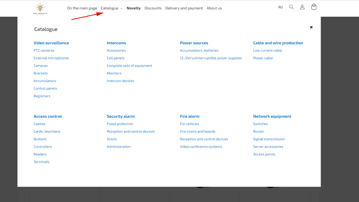Open the user account icon

coord(302,7)
